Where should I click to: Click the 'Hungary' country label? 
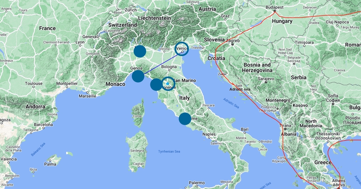tap(282, 21)
